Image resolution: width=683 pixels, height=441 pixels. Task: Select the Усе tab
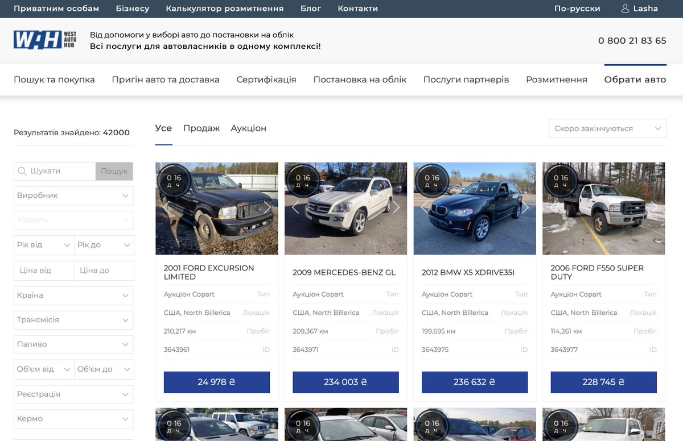163,128
